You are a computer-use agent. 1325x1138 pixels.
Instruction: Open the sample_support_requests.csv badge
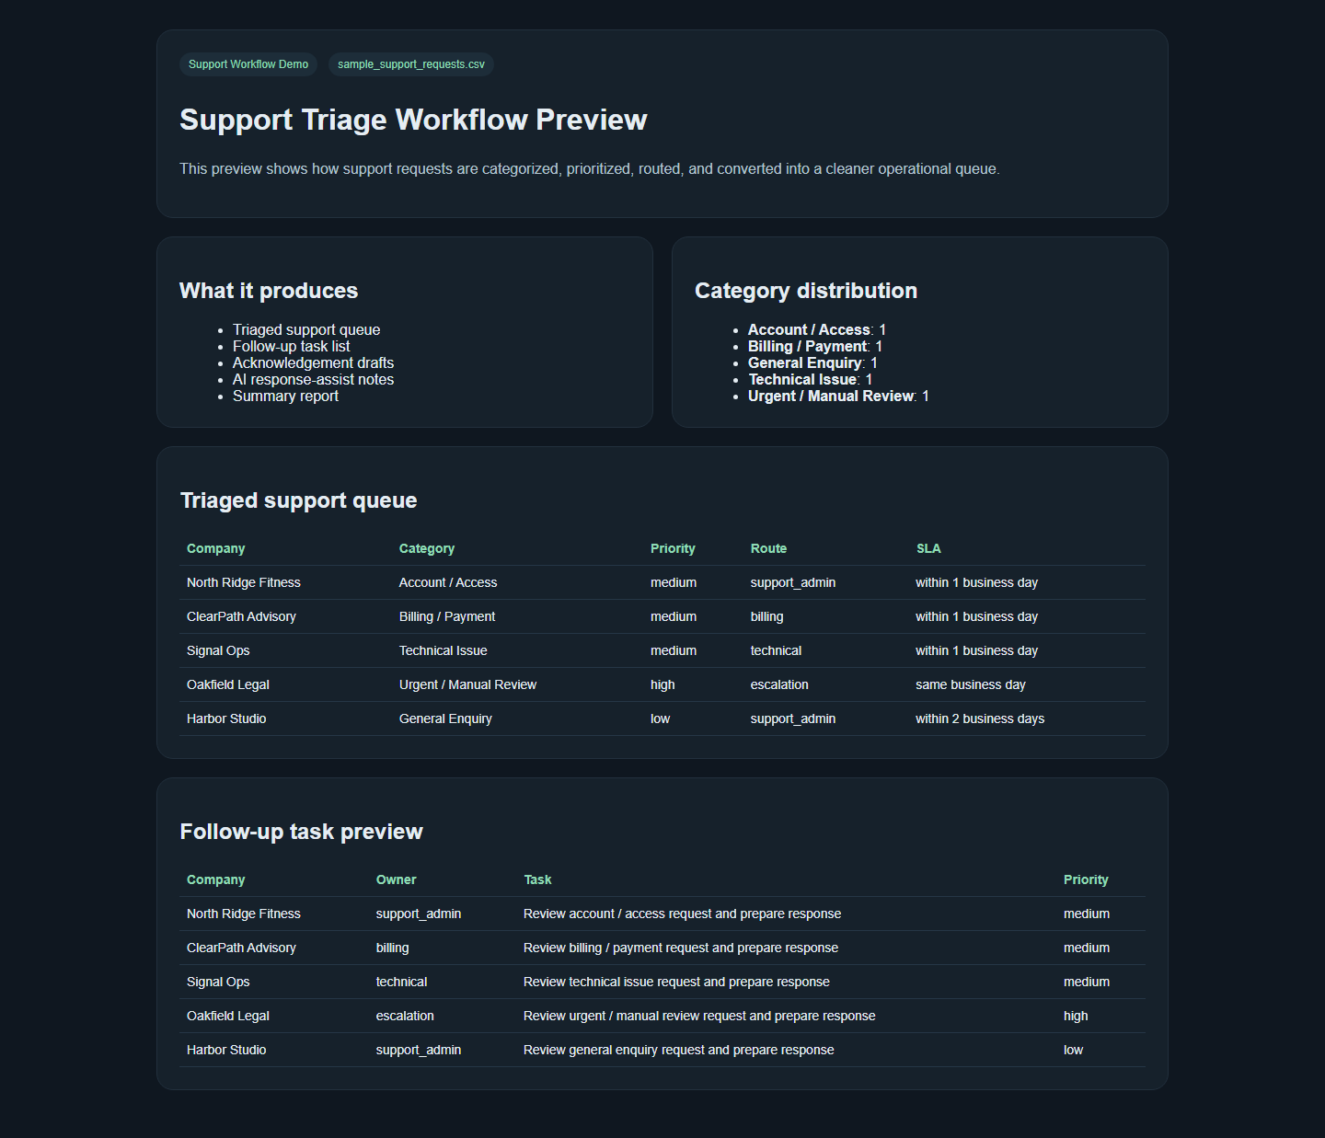(410, 64)
